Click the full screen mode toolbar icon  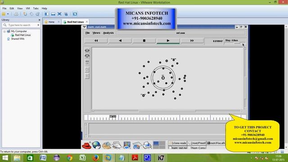[59, 14]
